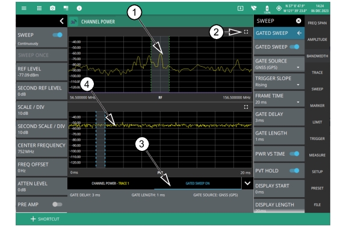Turn off the Gated Sweep switch
Screen dimensions: 364x232
294,47
